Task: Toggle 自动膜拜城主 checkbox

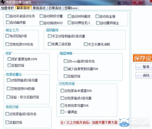Action: (x=98, y=23)
